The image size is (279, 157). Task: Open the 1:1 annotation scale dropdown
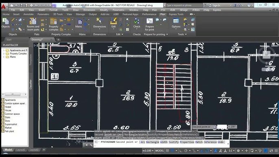[232, 150]
